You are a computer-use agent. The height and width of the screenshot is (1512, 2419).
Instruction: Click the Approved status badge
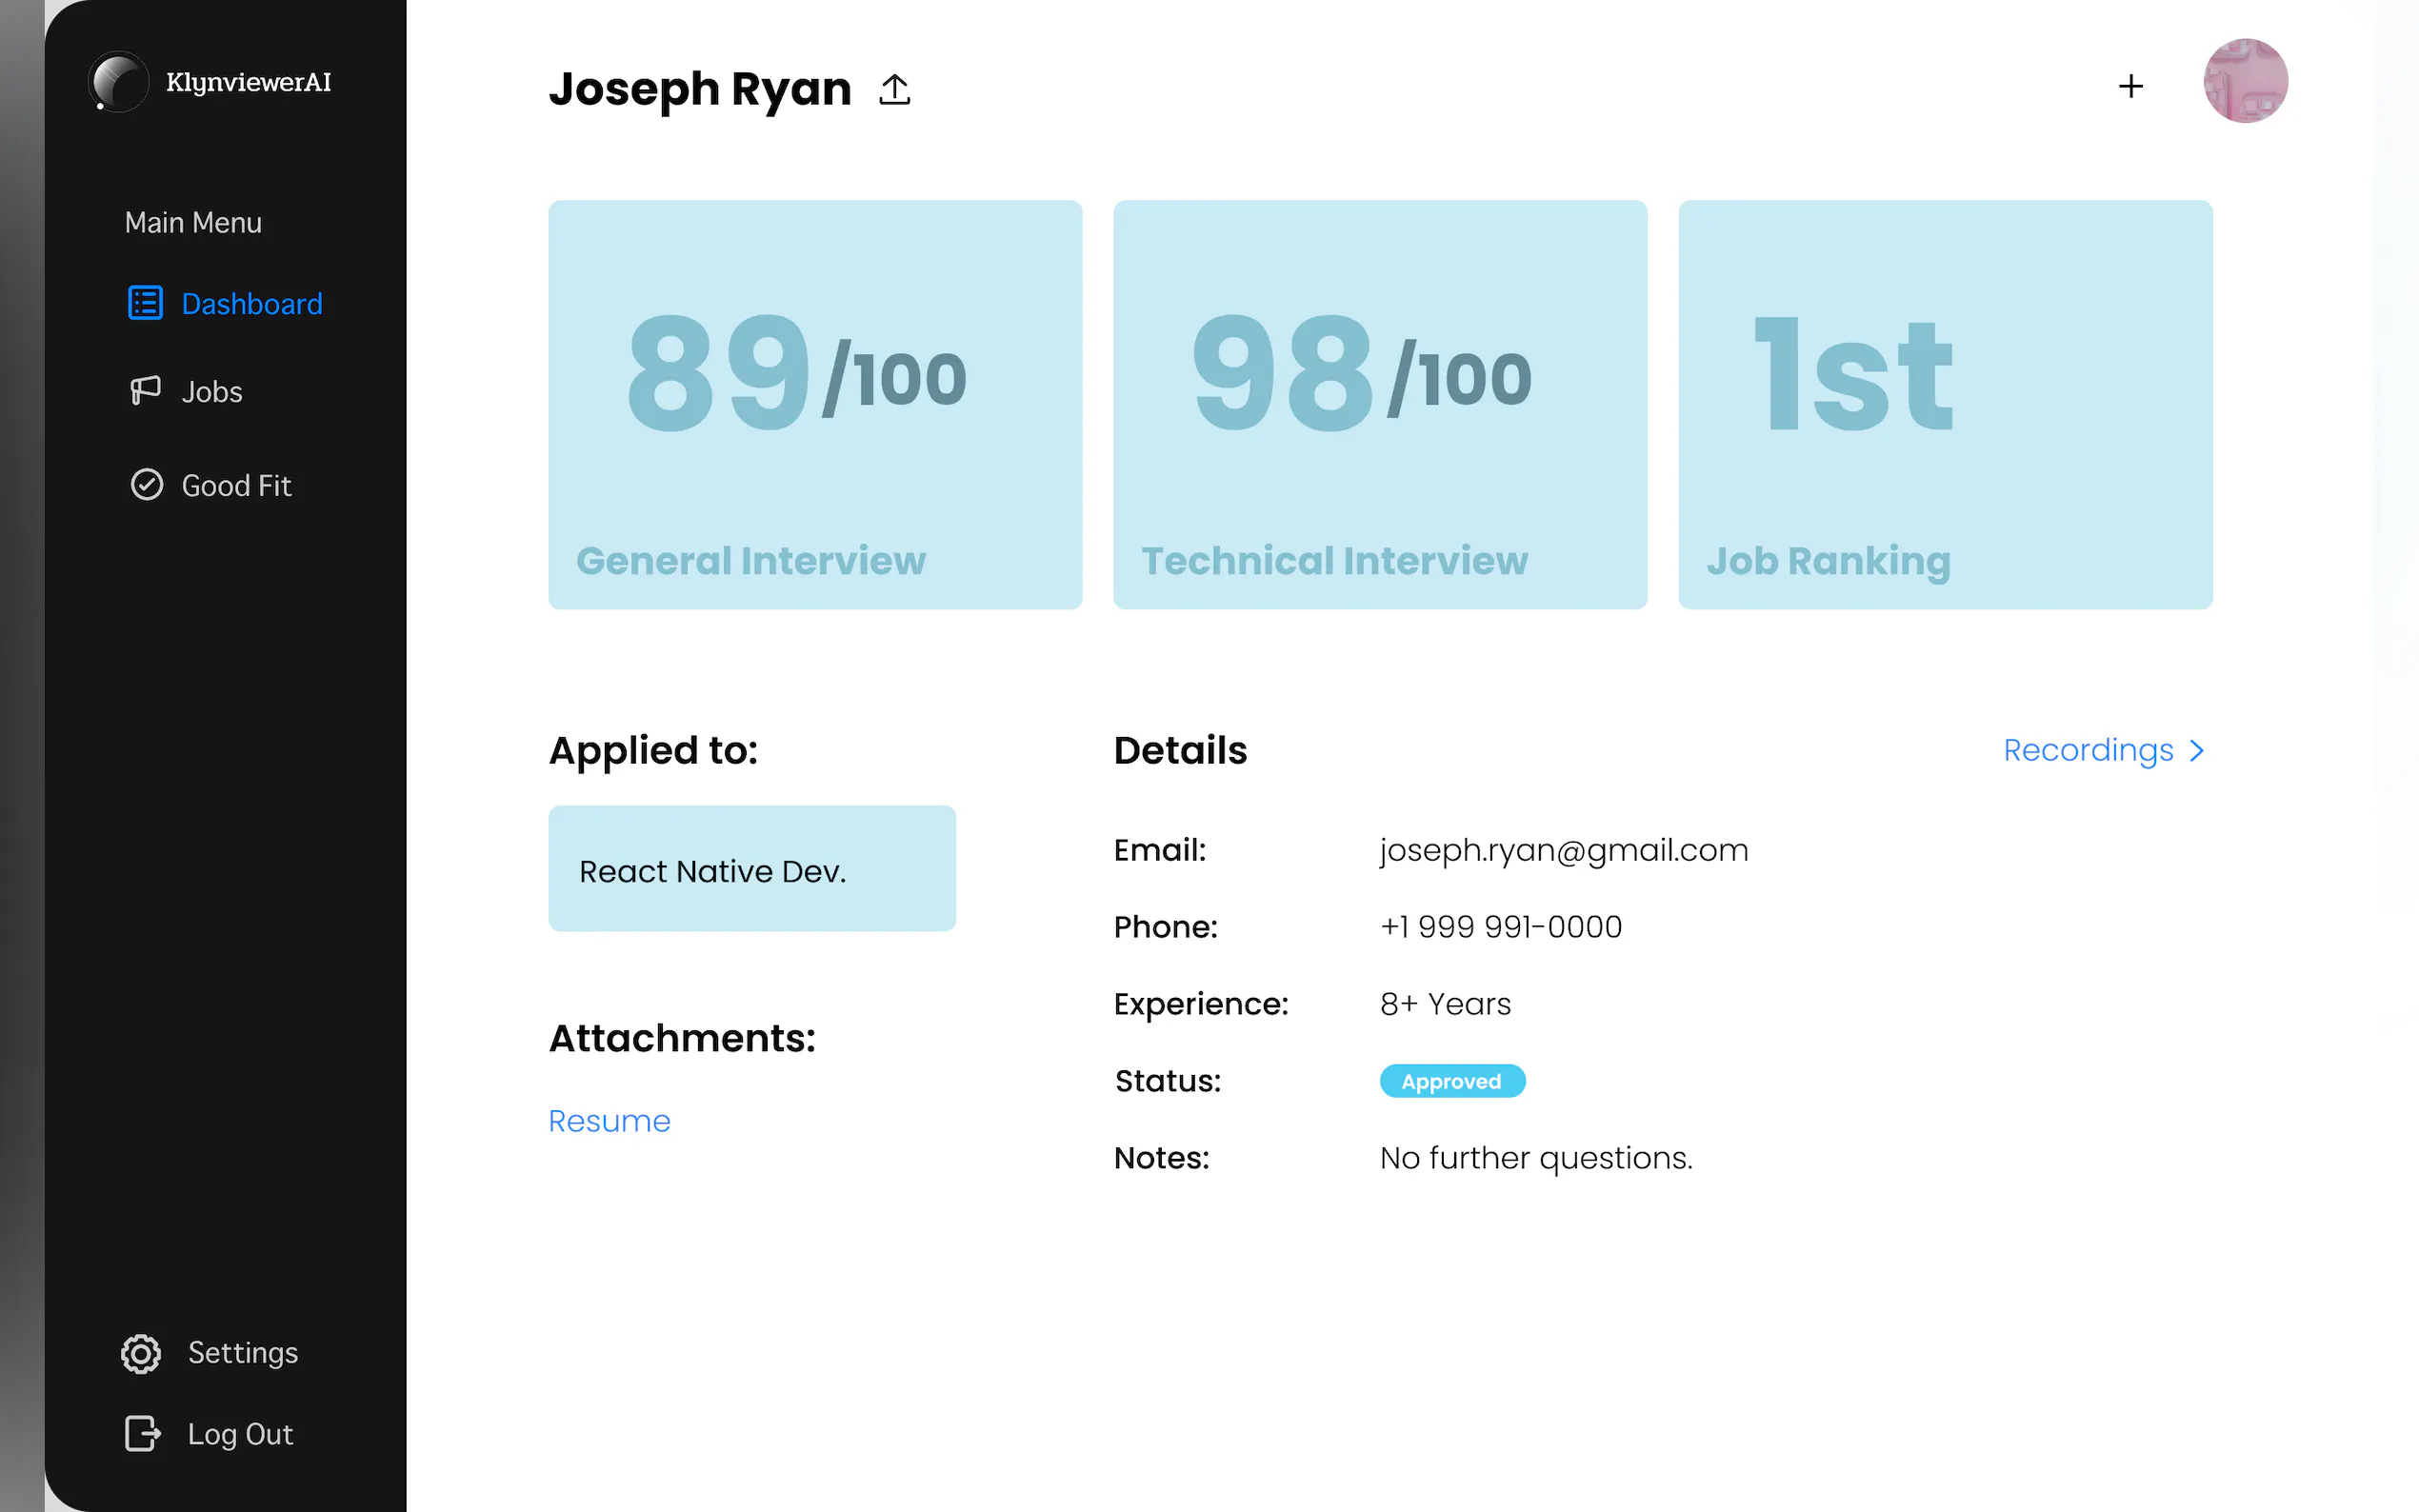coord(1451,1081)
